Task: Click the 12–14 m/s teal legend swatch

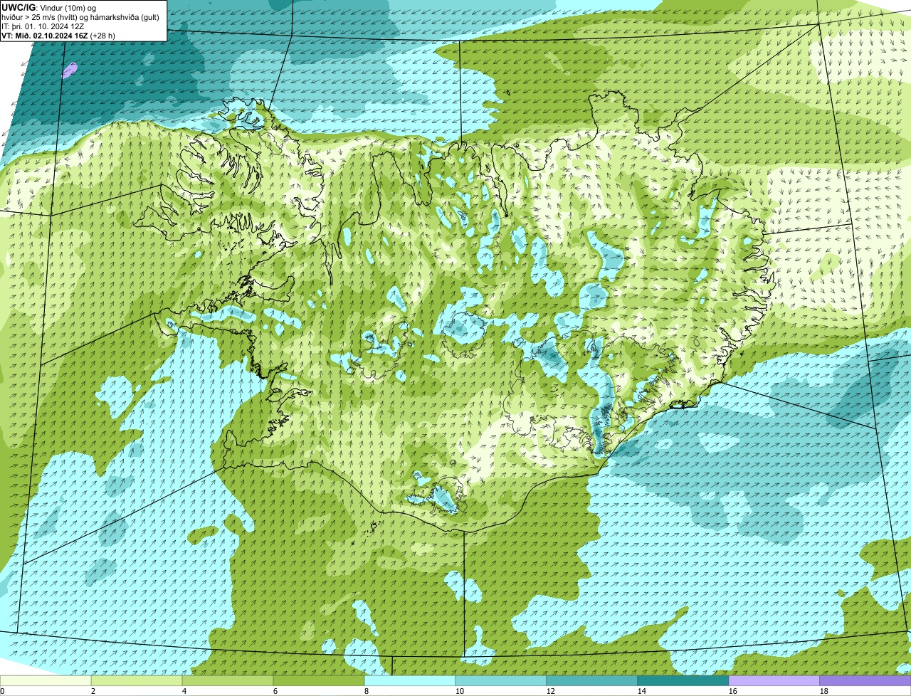Action: [x=592, y=680]
